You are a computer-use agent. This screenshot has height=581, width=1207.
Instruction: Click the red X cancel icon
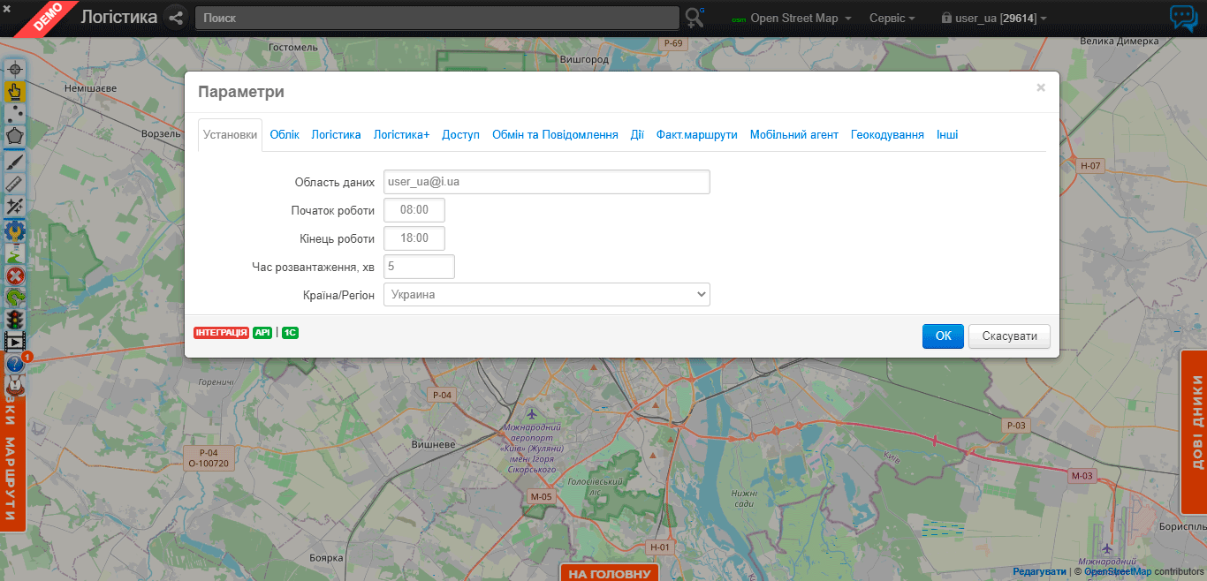pyautogui.click(x=15, y=275)
